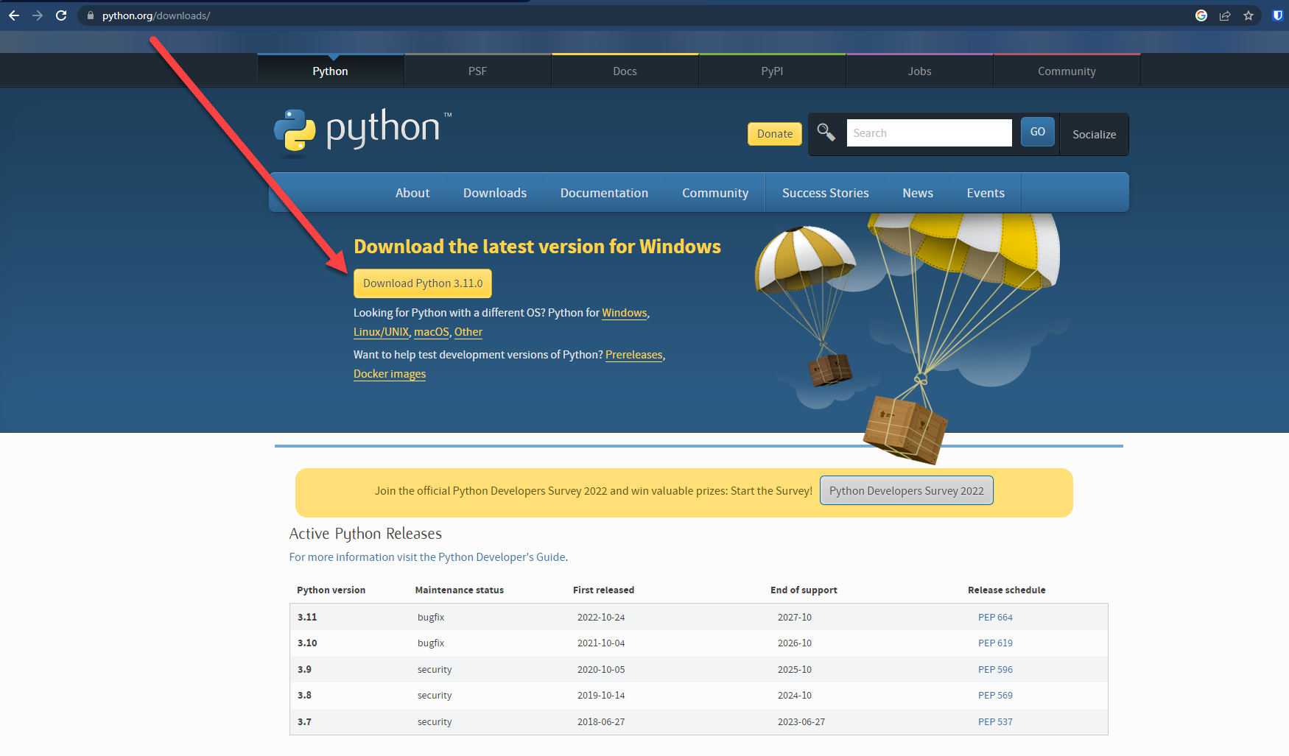Open the About menu
The width and height of the screenshot is (1289, 756).
click(412, 193)
